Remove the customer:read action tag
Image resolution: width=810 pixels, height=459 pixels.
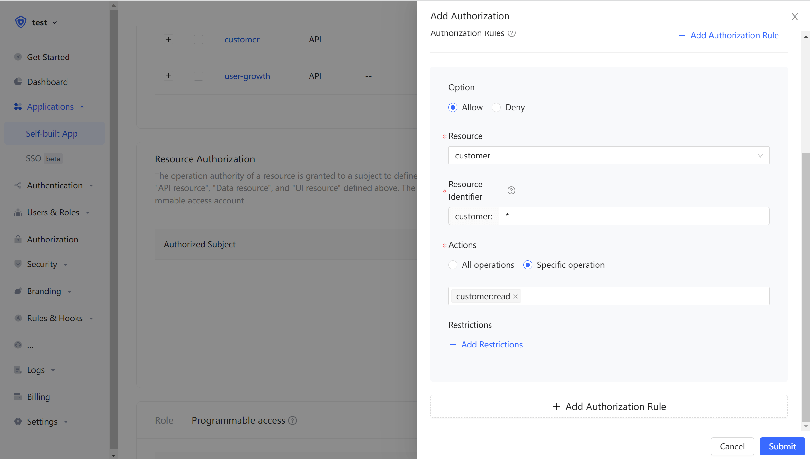516,296
